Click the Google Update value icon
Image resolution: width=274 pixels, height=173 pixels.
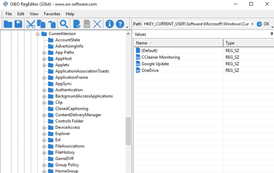click(x=138, y=64)
